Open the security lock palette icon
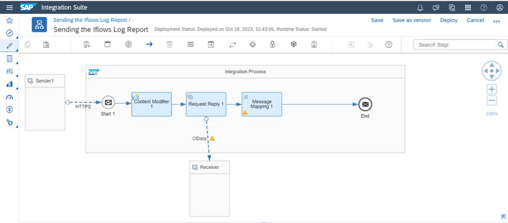This screenshot has height=223, width=508. (x=272, y=44)
